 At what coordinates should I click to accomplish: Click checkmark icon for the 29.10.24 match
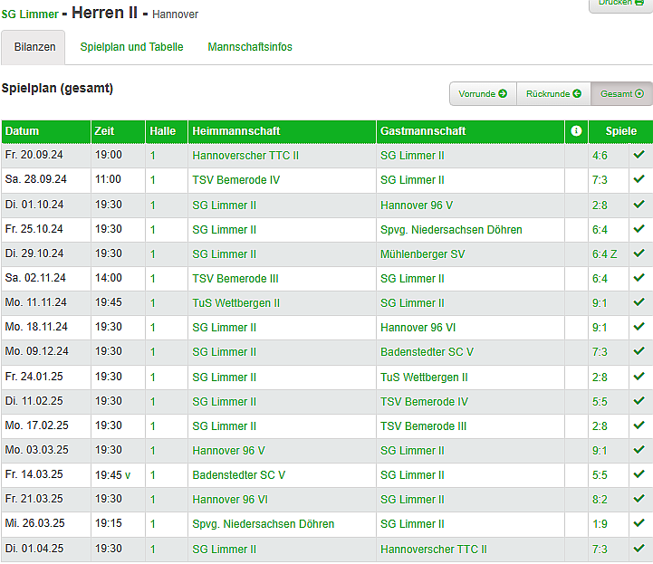tap(639, 253)
